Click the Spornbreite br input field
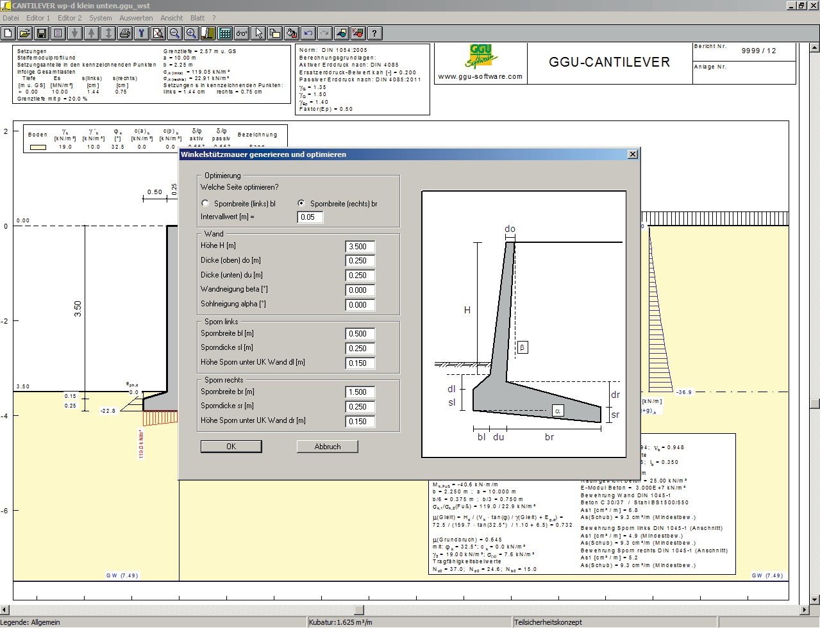 [360, 392]
